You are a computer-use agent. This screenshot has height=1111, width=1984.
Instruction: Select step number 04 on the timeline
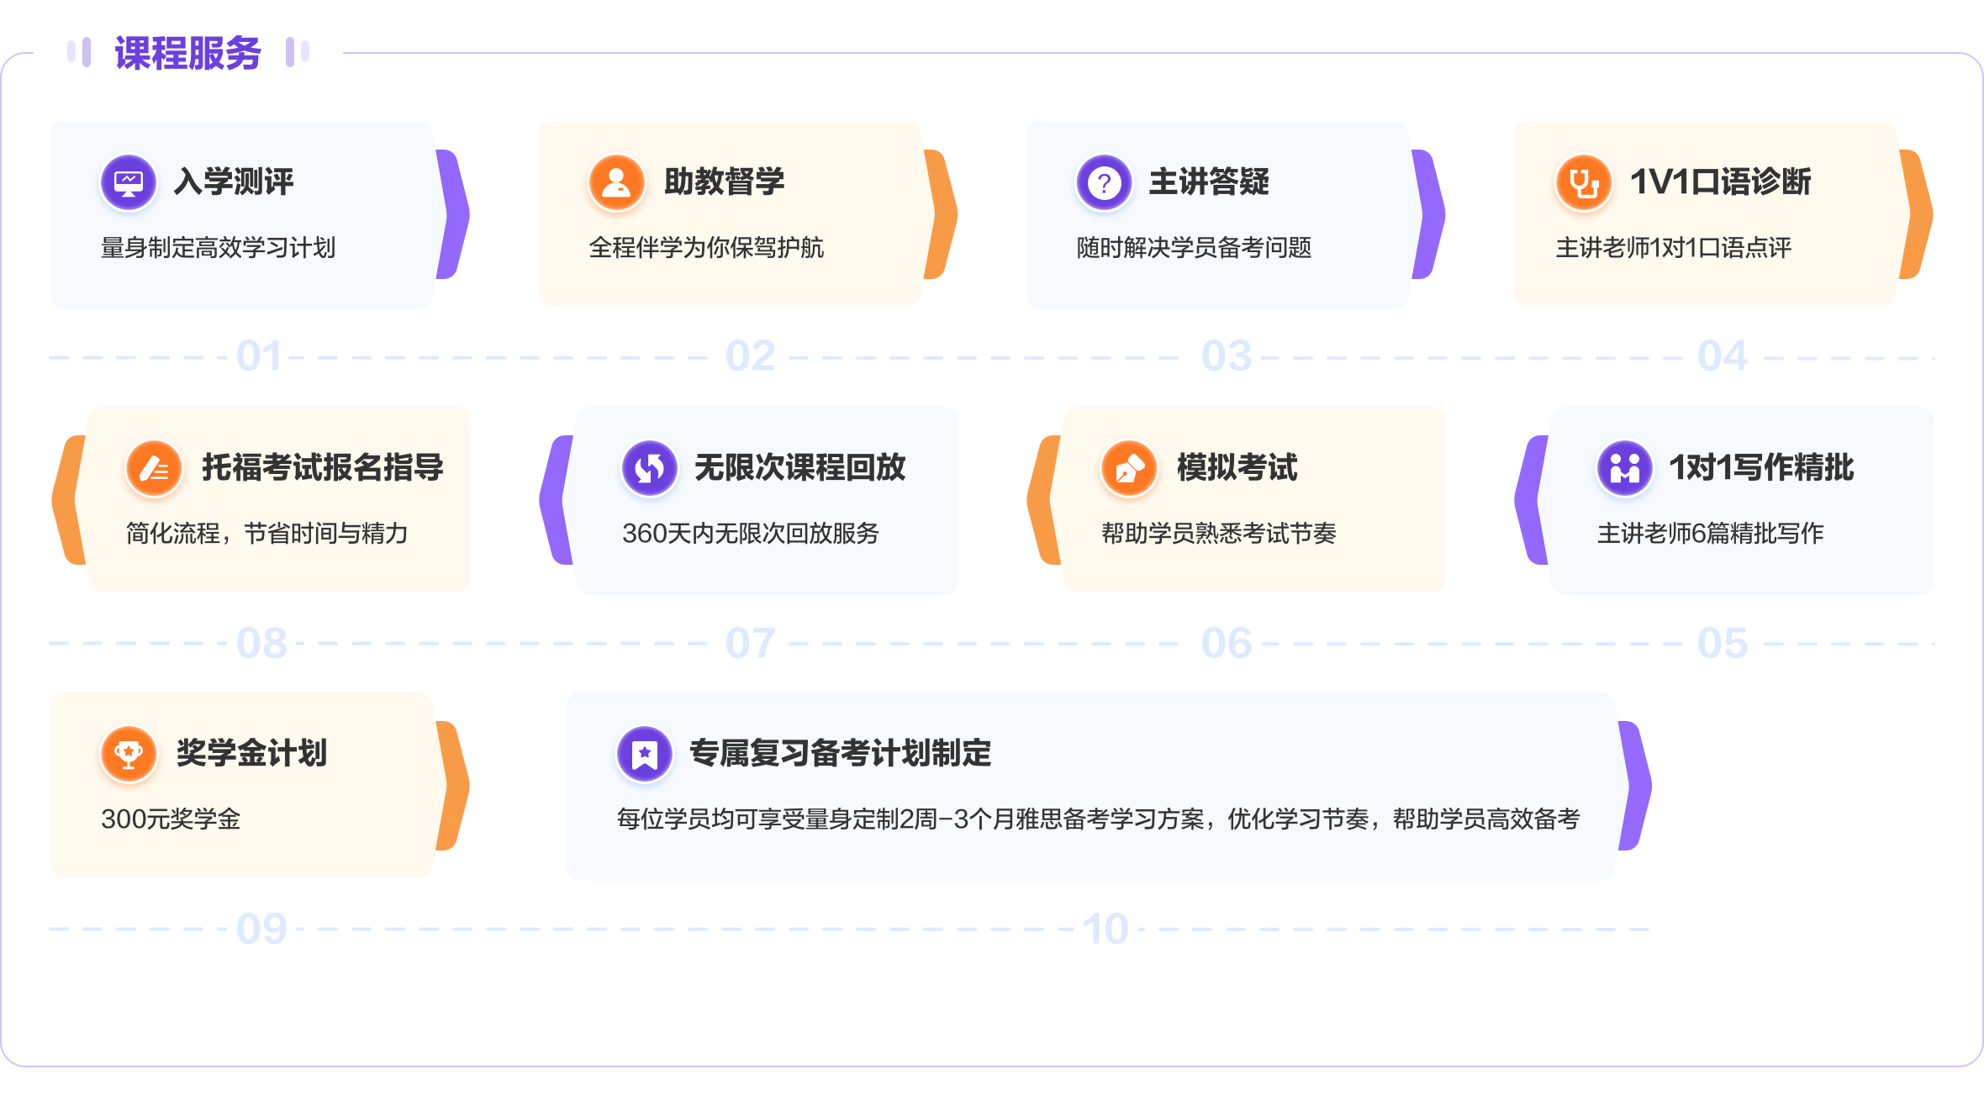[1723, 356]
